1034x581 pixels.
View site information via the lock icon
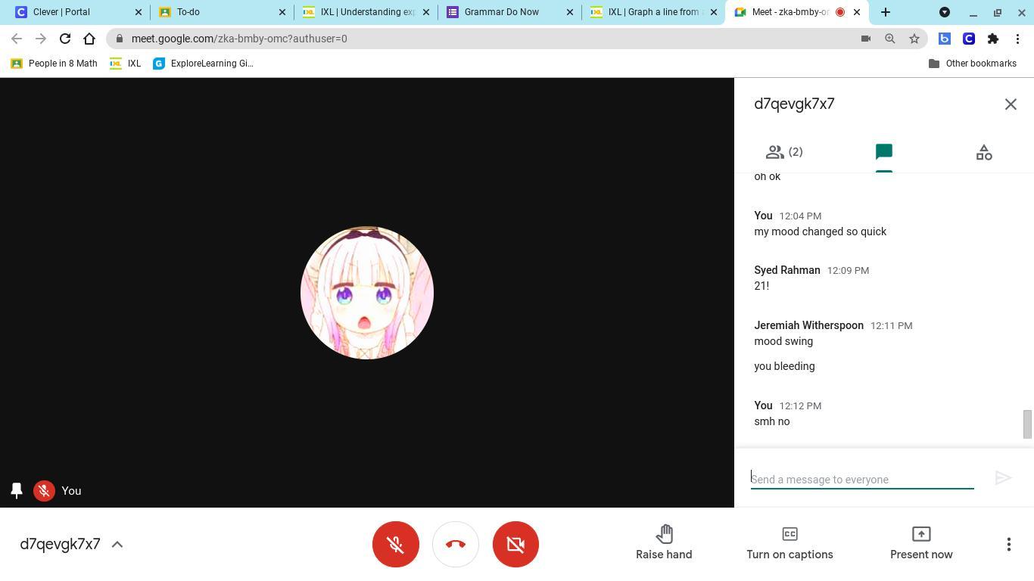pos(120,39)
